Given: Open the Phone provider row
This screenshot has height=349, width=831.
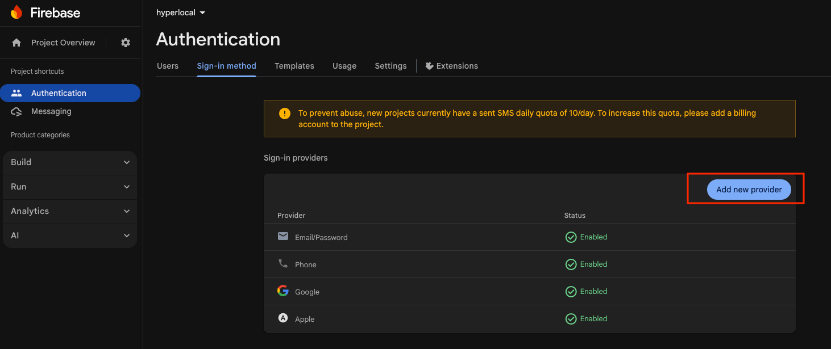Looking at the screenshot, I should coord(530,264).
